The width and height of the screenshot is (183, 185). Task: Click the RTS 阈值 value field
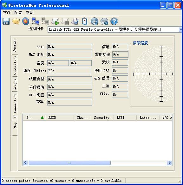tap(69, 95)
